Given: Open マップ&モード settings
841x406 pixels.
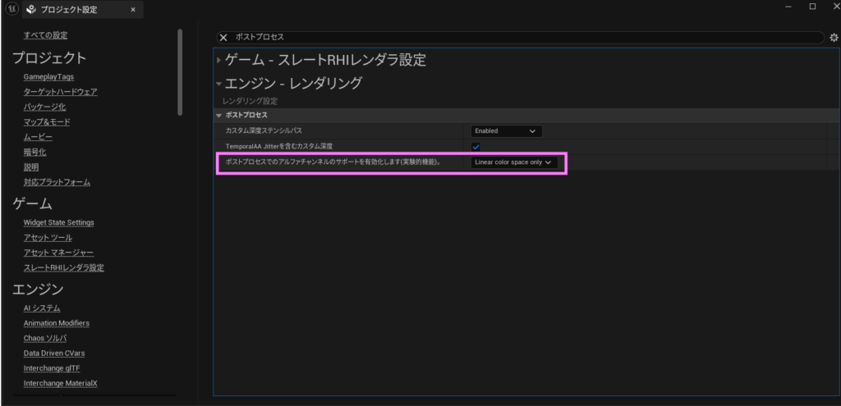Looking at the screenshot, I should pyautogui.click(x=47, y=122).
